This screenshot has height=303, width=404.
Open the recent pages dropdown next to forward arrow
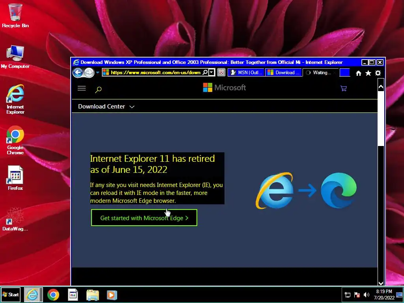click(98, 73)
